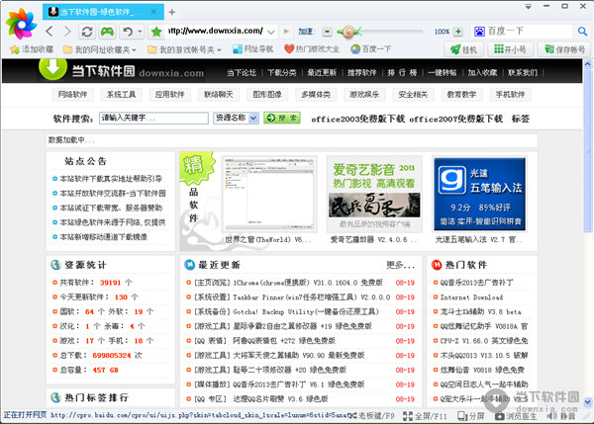The image size is (594, 424).
Task: Open 百度一下 bookmark in favorites bar
Action: (x=371, y=49)
